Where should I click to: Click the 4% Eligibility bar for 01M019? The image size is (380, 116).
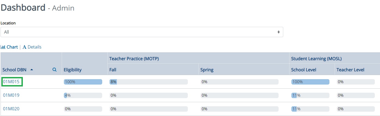pyautogui.click(x=83, y=95)
